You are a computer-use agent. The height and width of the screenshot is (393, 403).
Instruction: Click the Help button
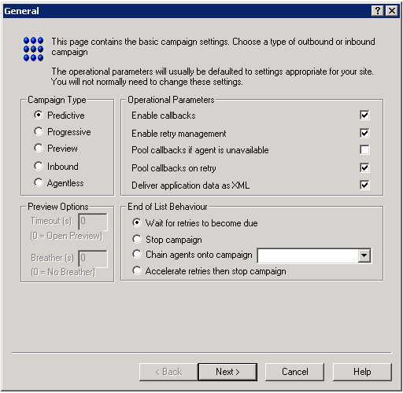coord(362,372)
